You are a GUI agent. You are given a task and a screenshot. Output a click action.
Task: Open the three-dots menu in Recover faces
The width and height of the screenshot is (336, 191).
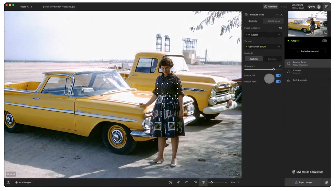(x=276, y=15)
